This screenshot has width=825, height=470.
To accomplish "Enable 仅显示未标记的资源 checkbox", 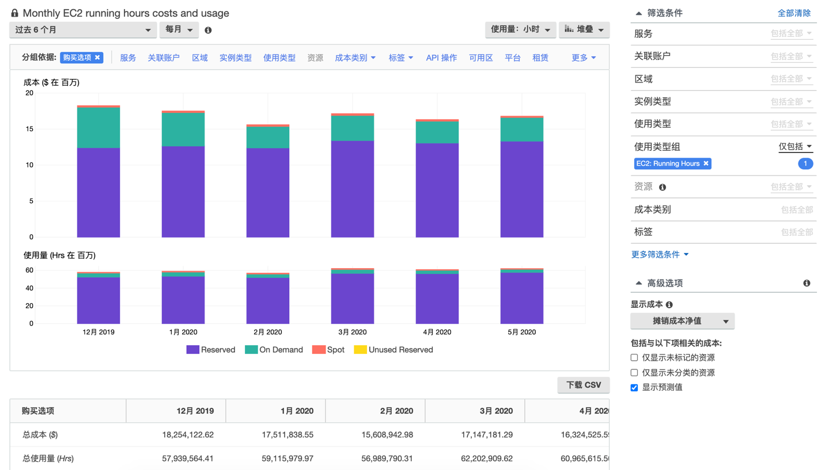I will (x=634, y=358).
